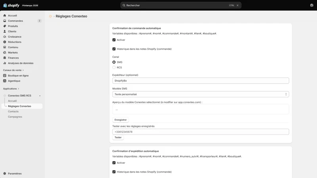Click the Produits tag icon
Image resolution: width=317 pixels, height=178 pixels.
[x=5, y=26]
